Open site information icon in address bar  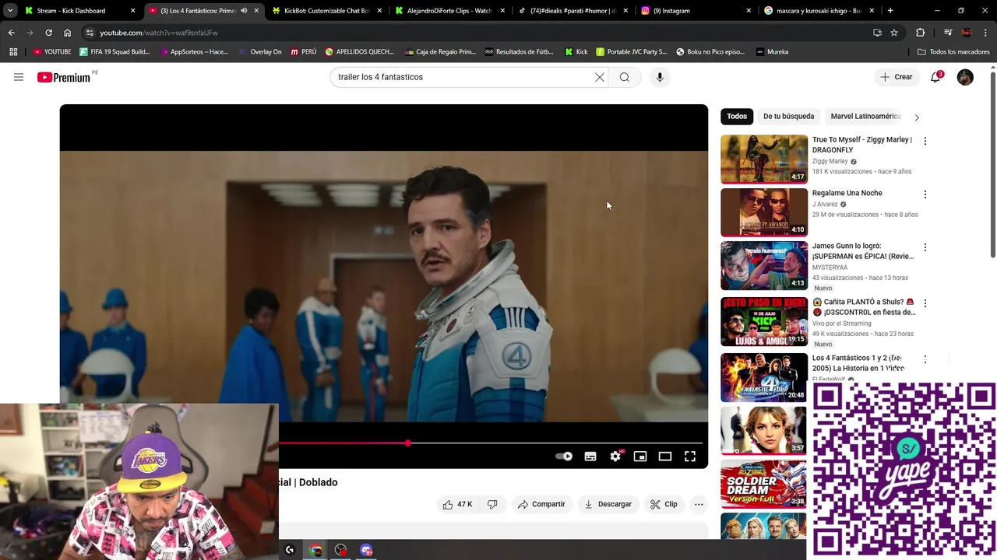click(x=90, y=33)
